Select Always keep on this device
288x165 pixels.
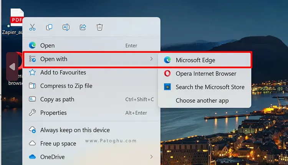pos(75,130)
